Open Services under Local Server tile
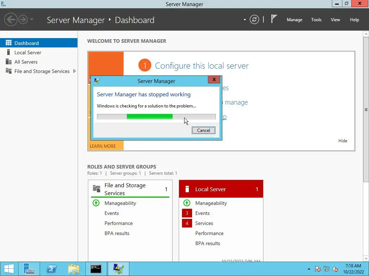The image size is (369, 276). coord(204,223)
